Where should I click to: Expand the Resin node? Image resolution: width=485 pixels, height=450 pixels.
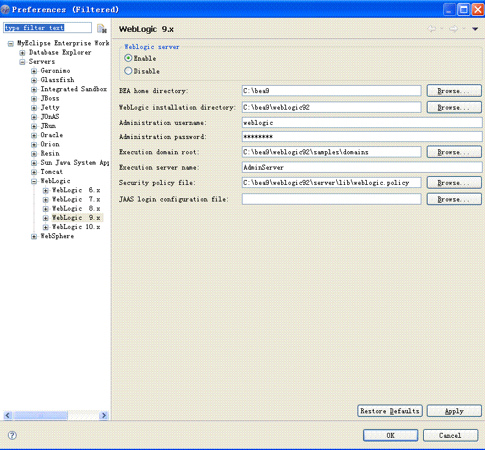(x=34, y=154)
